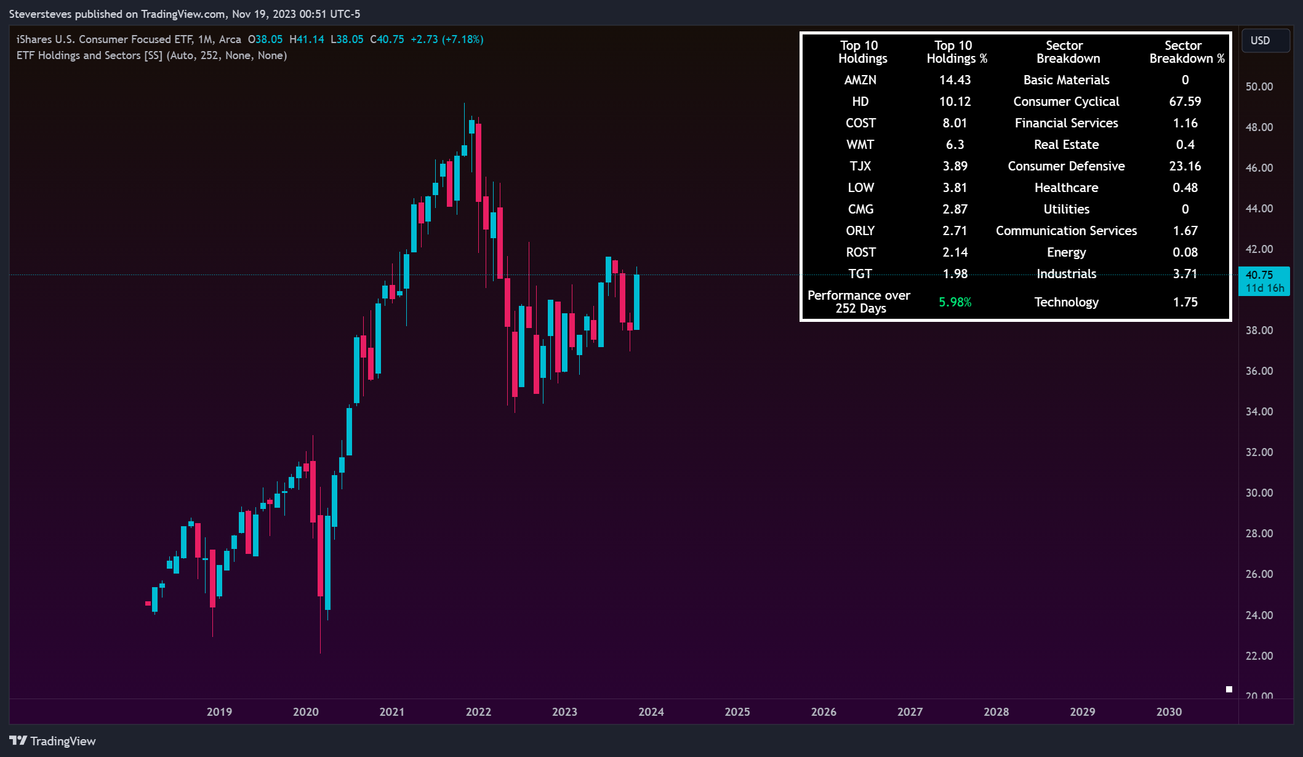
Task: Click the Basic Materials sector label
Action: pyautogui.click(x=1066, y=80)
